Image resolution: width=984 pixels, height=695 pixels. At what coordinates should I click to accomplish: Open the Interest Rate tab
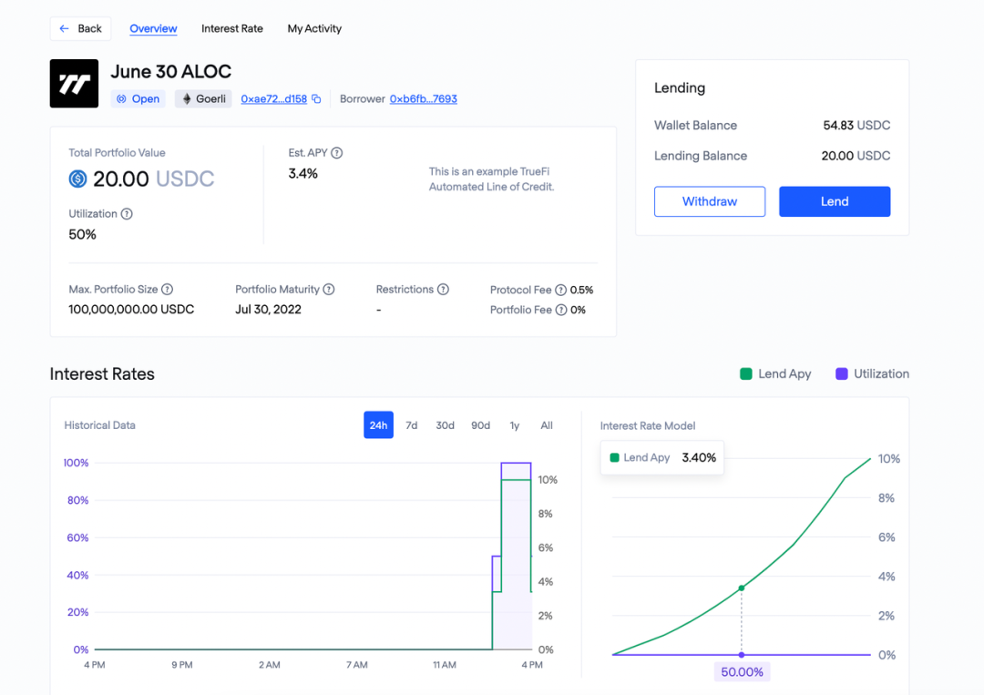click(x=232, y=29)
